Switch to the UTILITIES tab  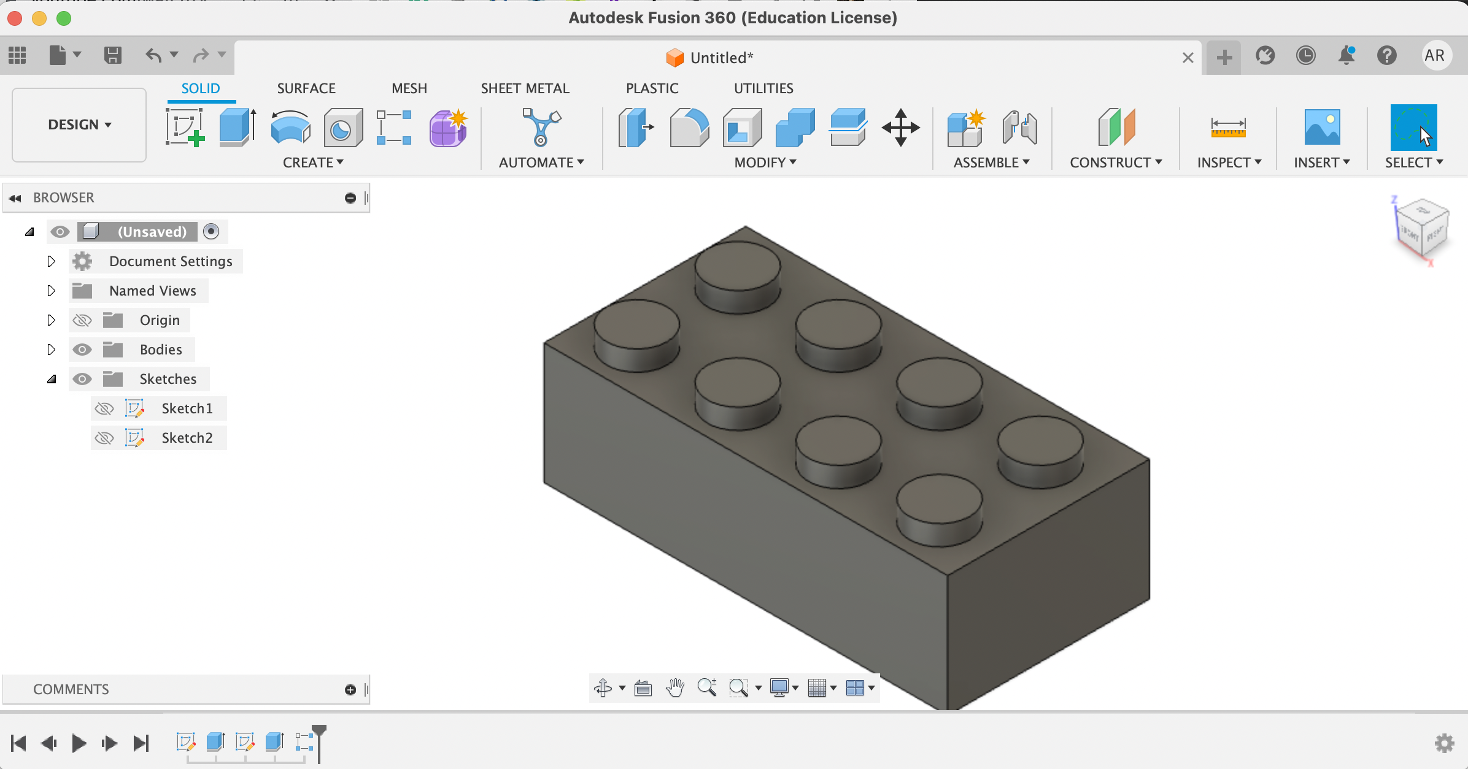tap(763, 88)
